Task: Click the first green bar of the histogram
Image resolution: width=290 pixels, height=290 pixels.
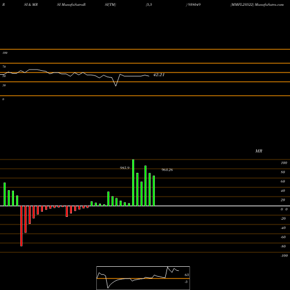Action: [5, 194]
